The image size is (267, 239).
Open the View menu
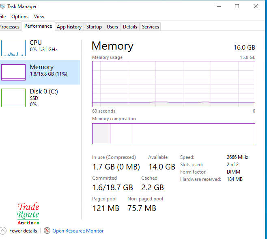click(x=39, y=17)
